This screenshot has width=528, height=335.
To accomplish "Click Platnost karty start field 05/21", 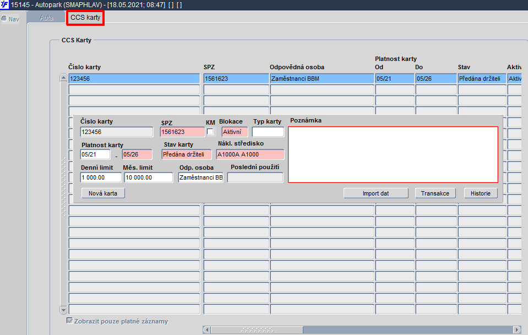I will tap(95, 154).
